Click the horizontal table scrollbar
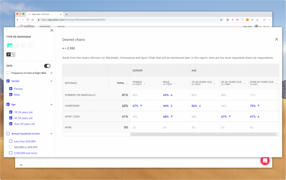Image resolution: width=286 pixels, height=180 pixels. [x=203, y=134]
